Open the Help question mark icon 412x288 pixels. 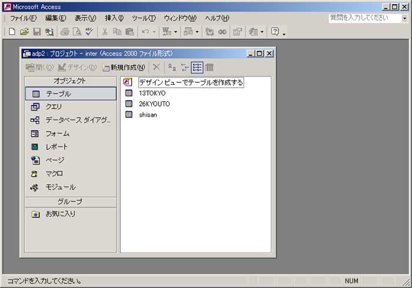coord(275,31)
